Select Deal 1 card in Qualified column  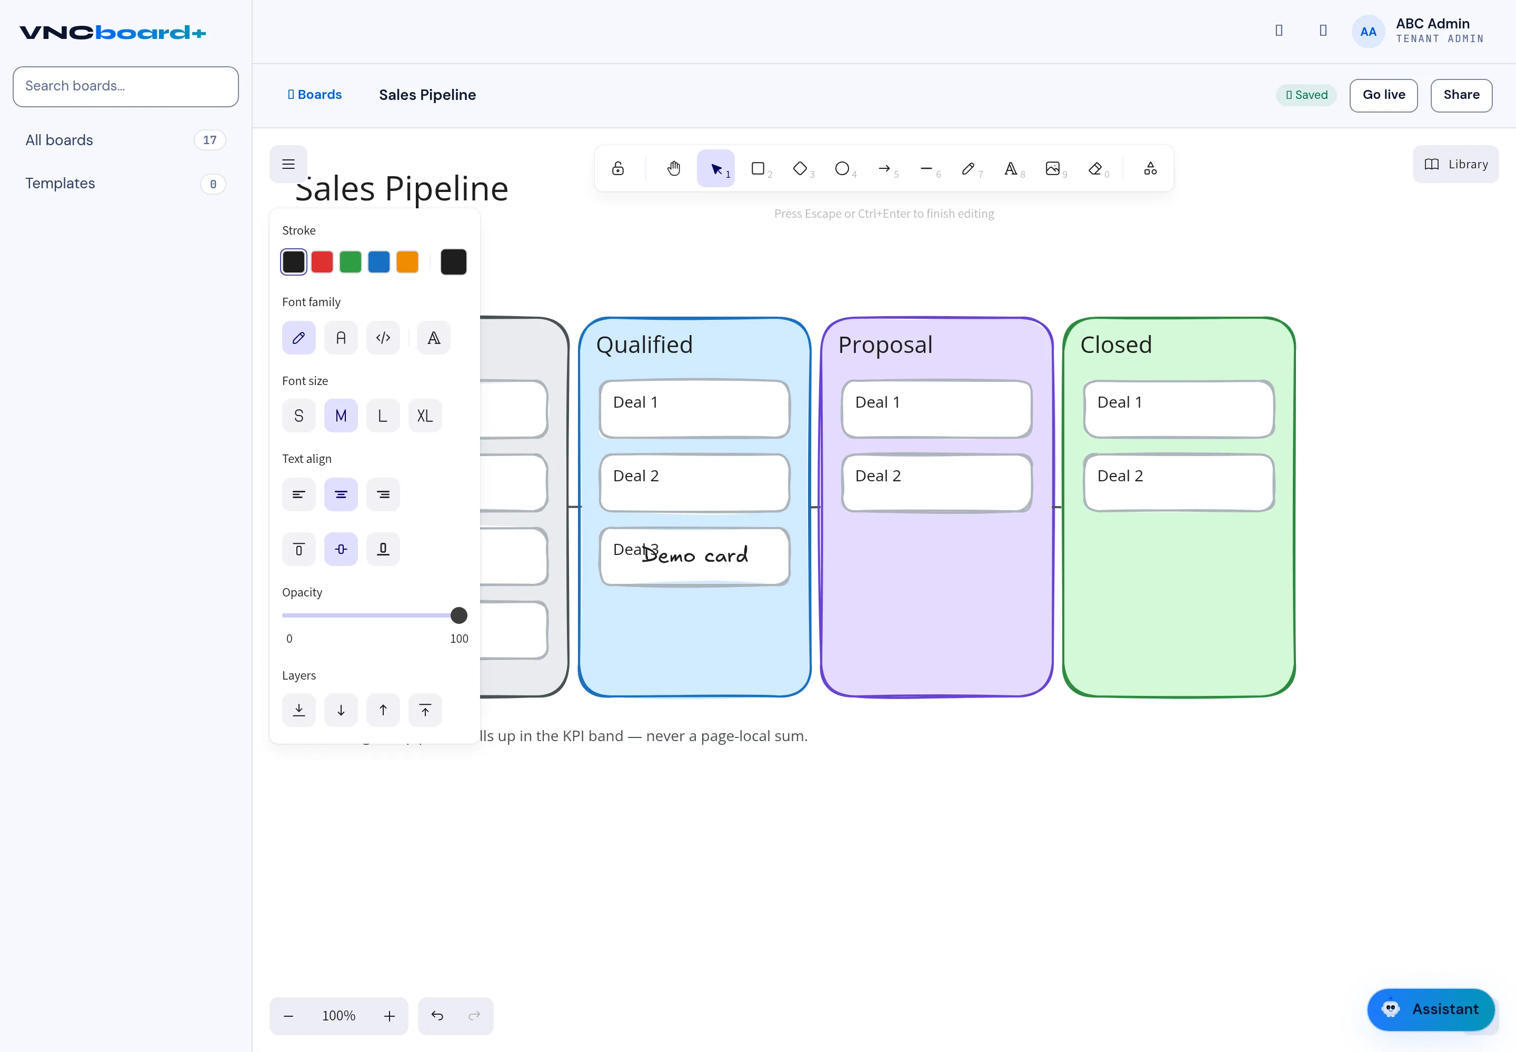695,409
